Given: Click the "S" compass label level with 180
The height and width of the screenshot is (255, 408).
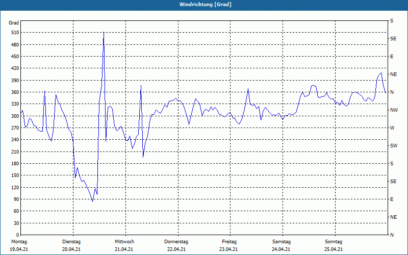Looking at the screenshot, I should [x=392, y=164].
